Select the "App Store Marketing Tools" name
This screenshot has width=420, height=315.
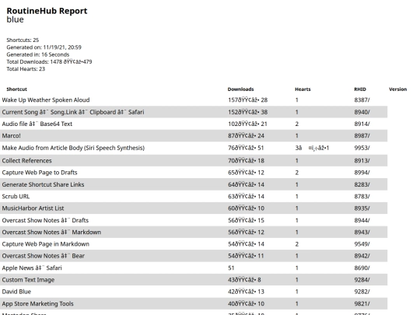(38, 304)
